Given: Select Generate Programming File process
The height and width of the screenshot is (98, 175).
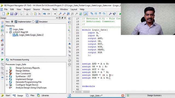Looking at the screenshot, I should point(28,82).
